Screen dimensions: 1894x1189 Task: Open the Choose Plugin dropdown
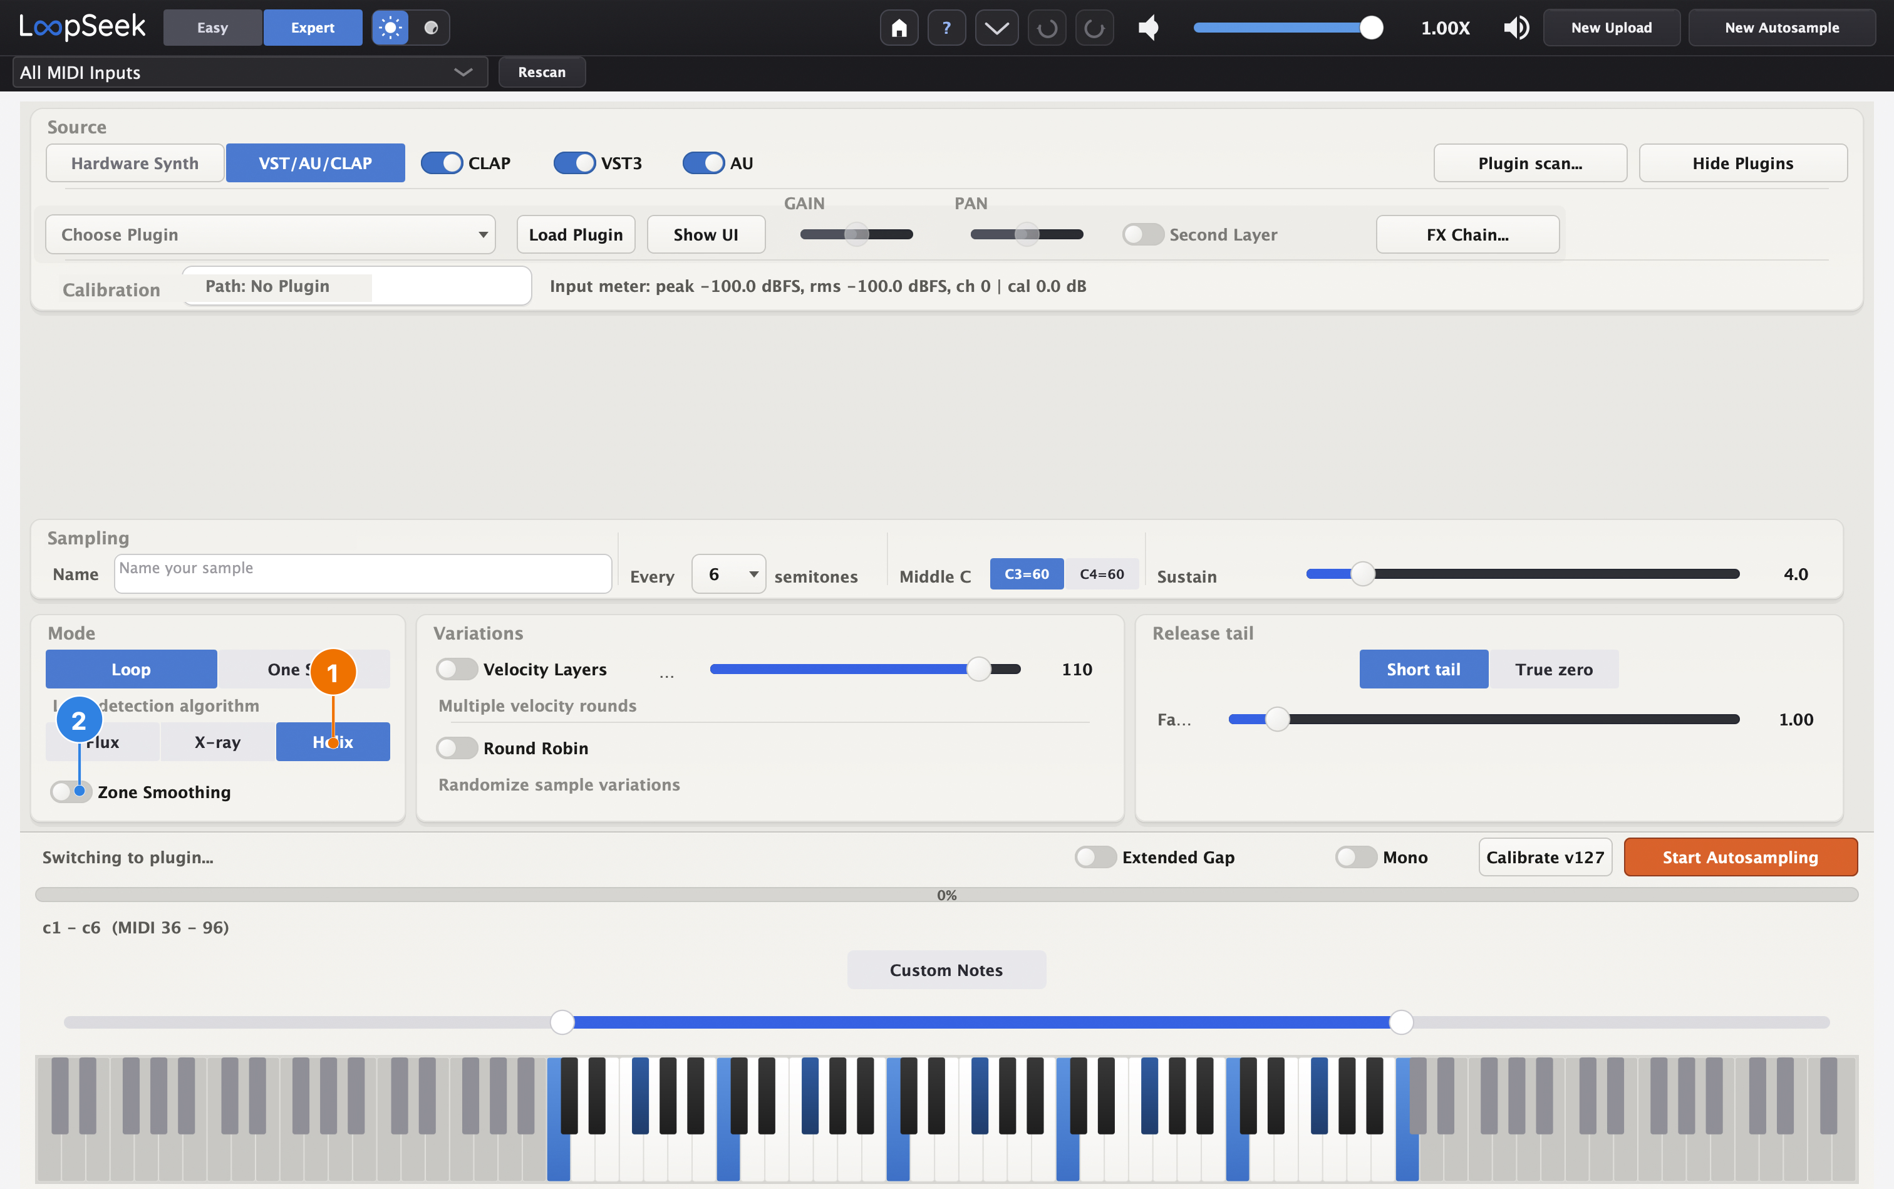(271, 234)
